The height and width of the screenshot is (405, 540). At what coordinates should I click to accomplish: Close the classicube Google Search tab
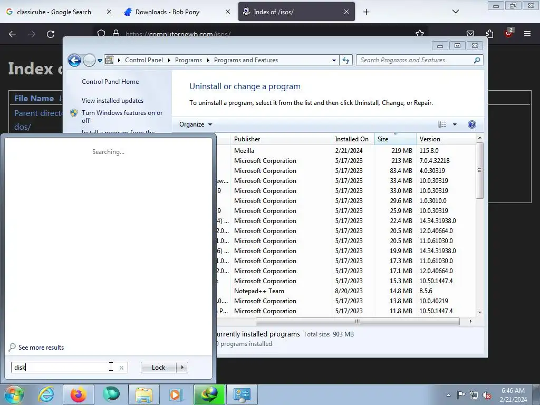[109, 12]
